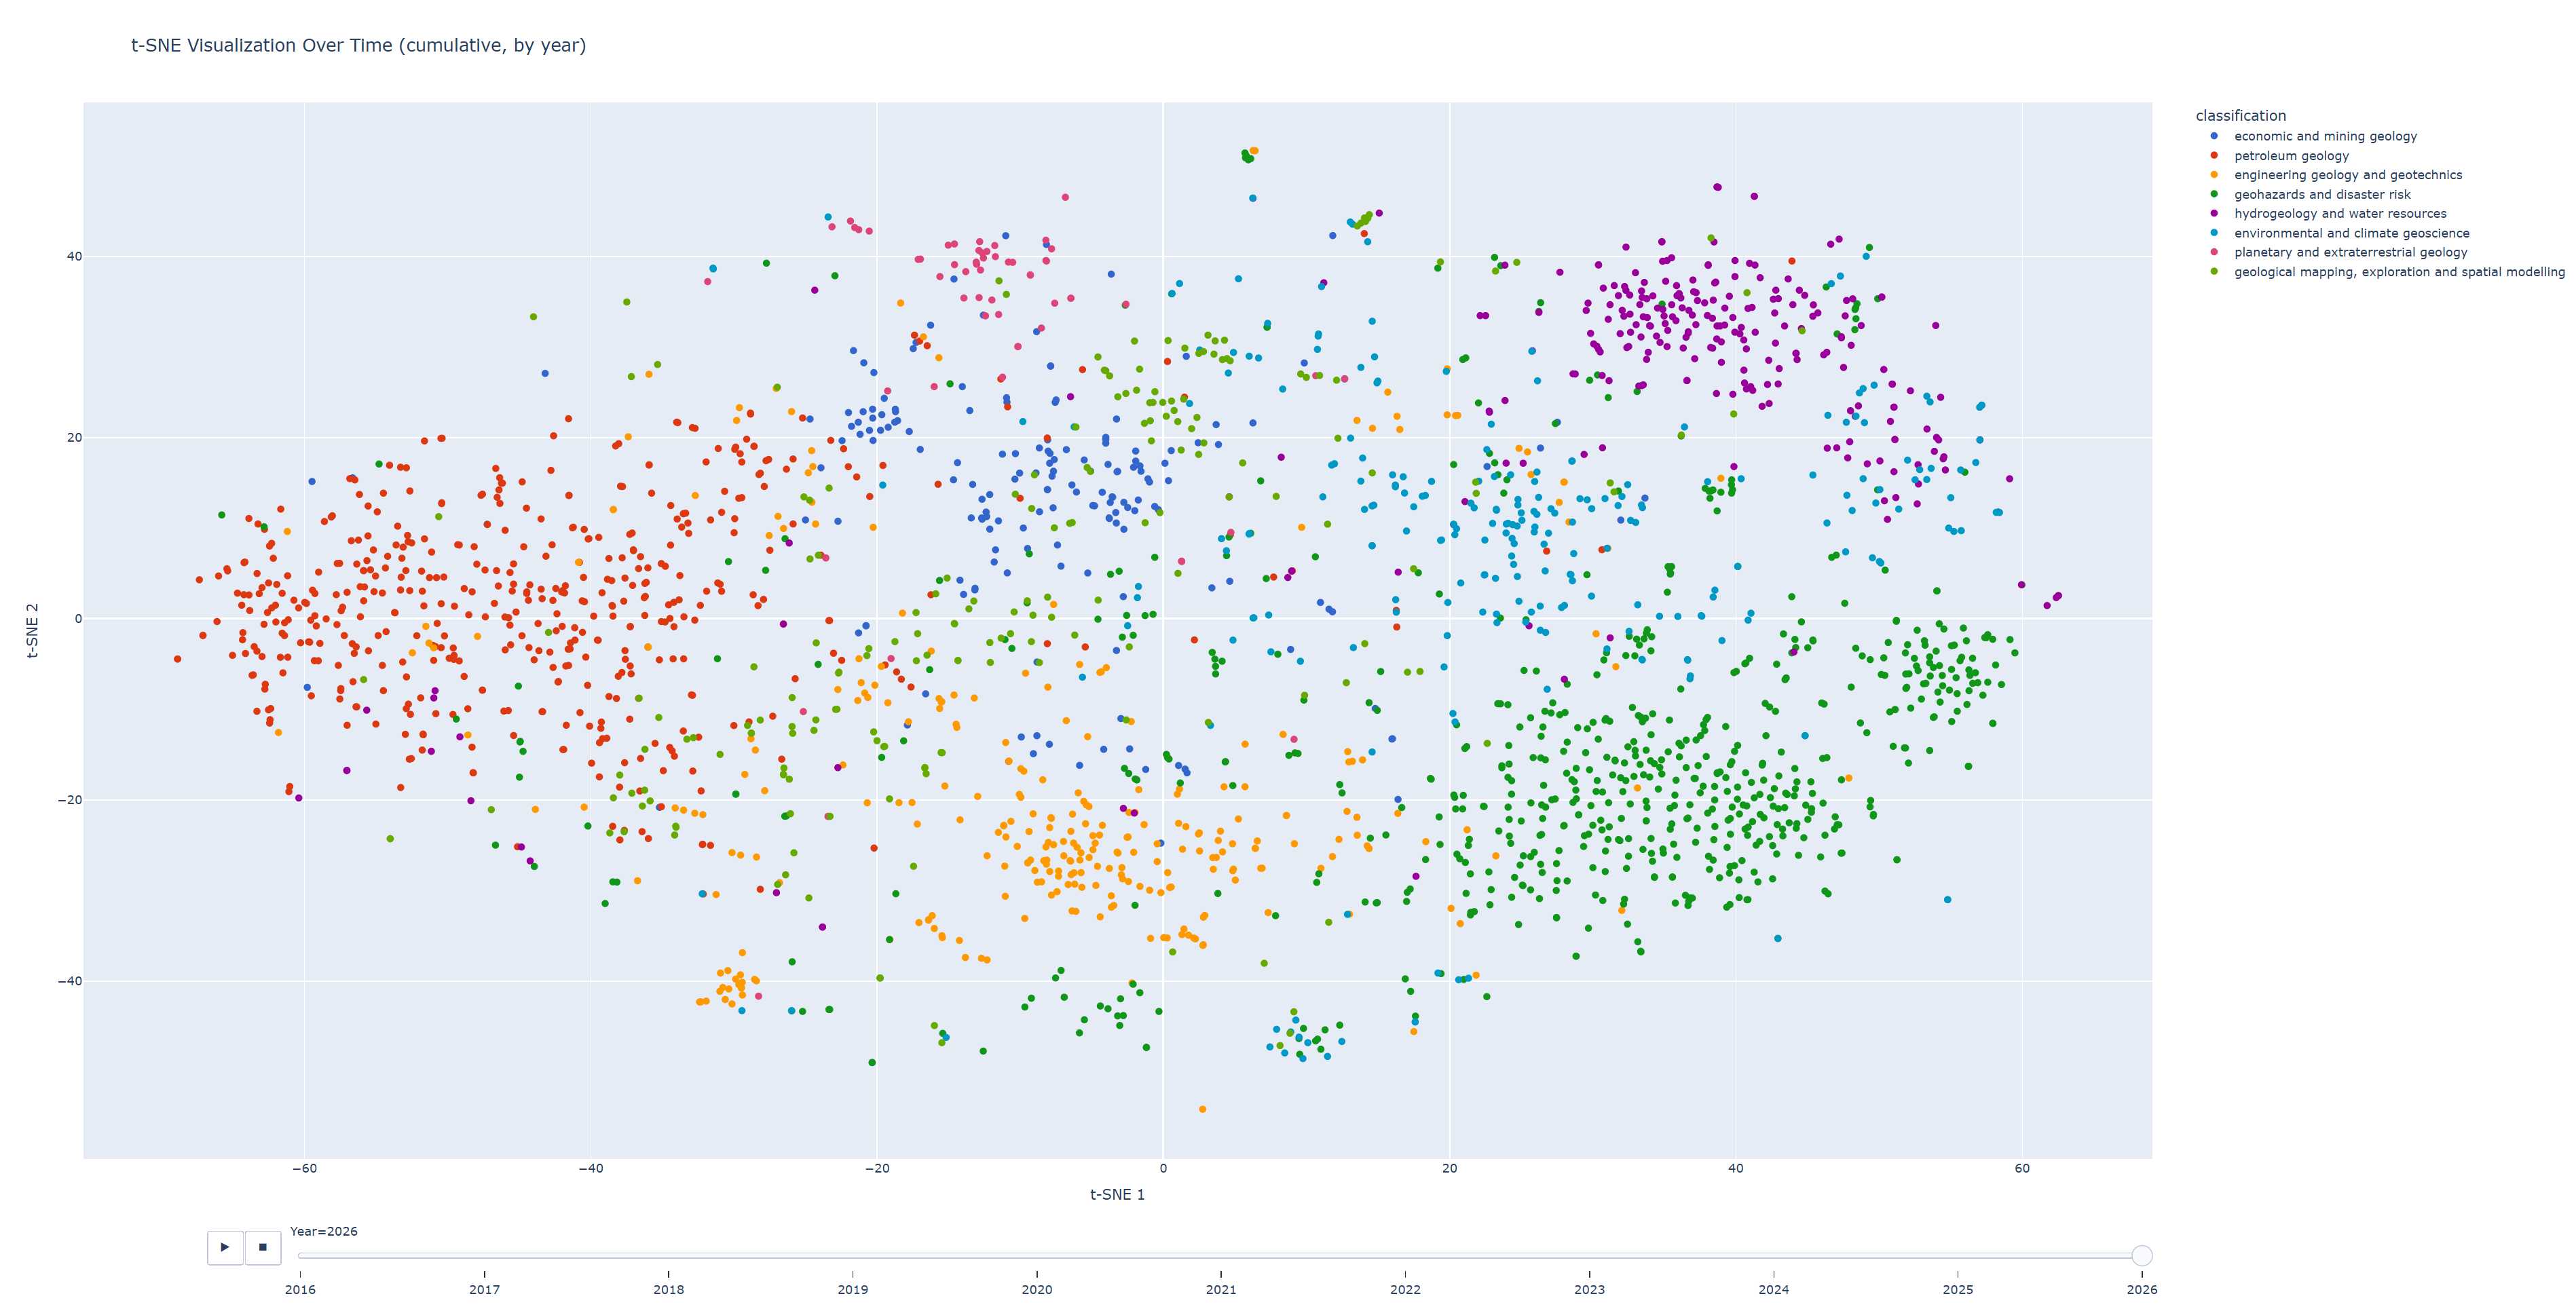Screen dimensions: 2576x1311
Task: Choose the 2020 step on the slider
Action: 1037,1289
